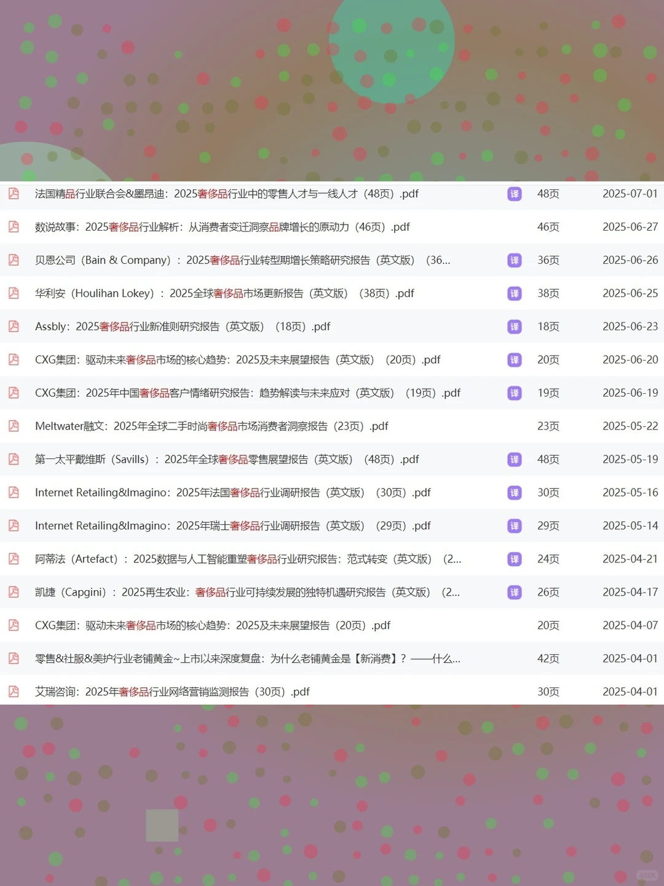Click date 2025-04-17
Screen dimensions: 664x886
coord(630,593)
